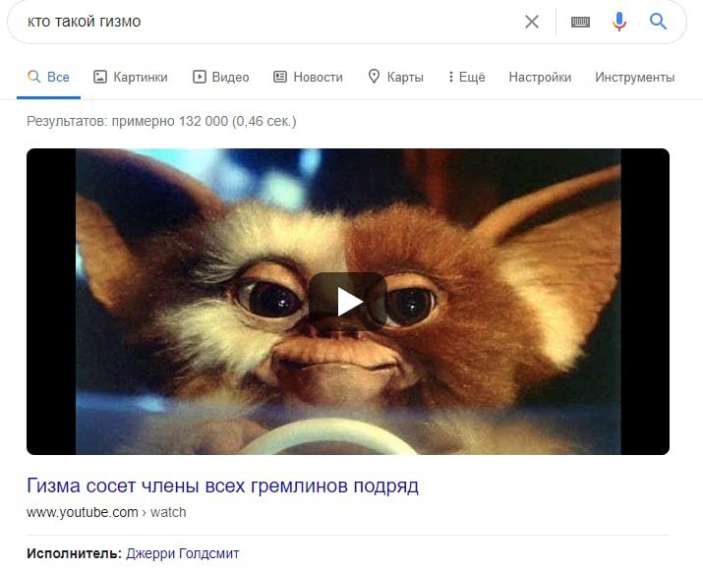The image size is (703, 571).
Task: Open the on-screen keyboard icon
Action: pos(580,22)
